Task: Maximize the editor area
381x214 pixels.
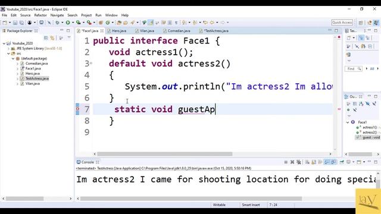Action: (x=336, y=30)
